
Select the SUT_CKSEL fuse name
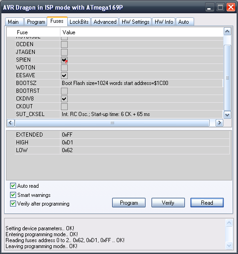30,114
